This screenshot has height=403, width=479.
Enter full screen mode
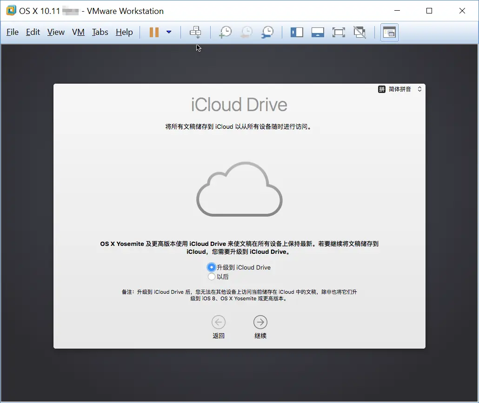coord(339,32)
